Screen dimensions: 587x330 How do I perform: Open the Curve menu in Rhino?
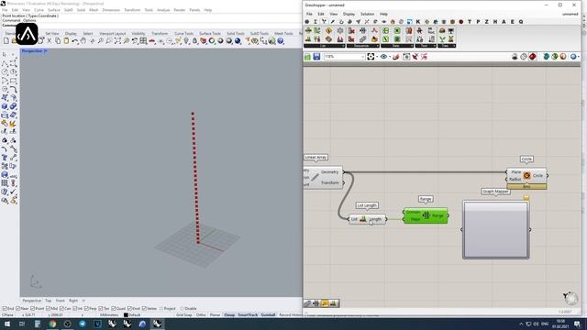coord(39,10)
